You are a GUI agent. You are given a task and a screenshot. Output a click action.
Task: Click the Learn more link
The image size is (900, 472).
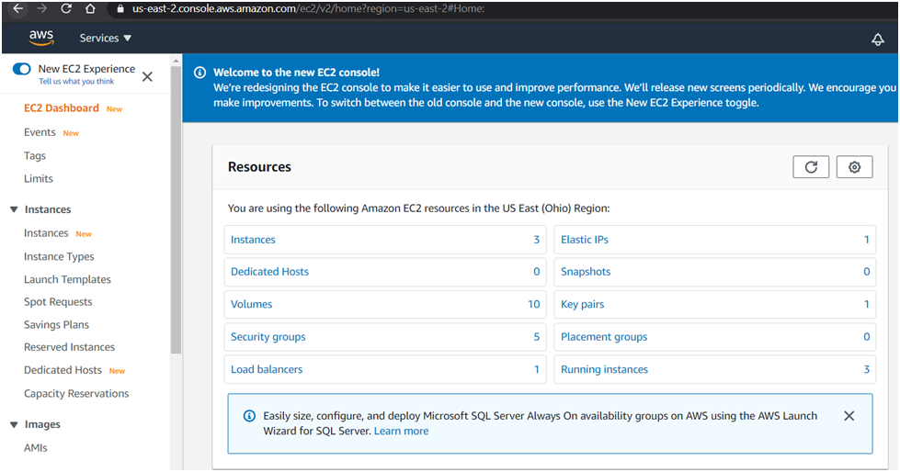pos(401,431)
